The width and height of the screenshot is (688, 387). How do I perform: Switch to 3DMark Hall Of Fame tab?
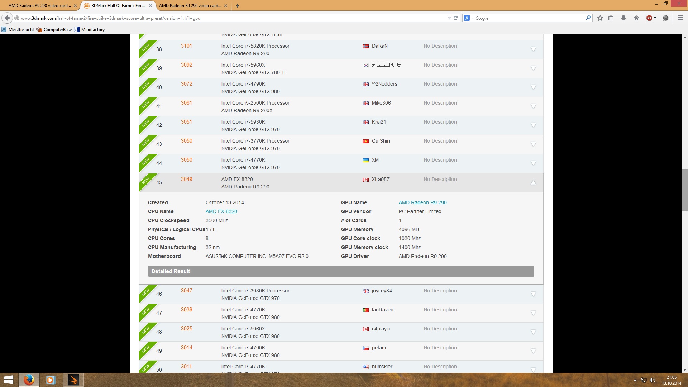point(118,5)
